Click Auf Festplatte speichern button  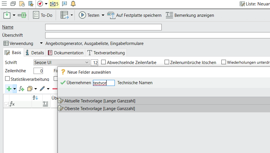134,15
